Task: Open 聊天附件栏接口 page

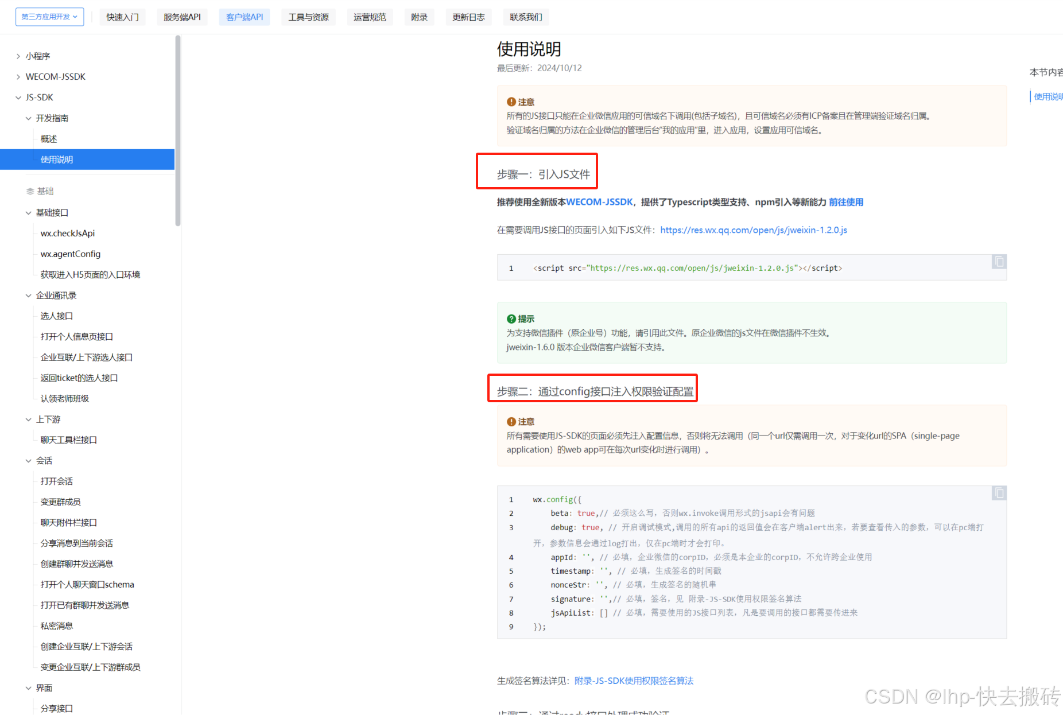Action: (69, 523)
